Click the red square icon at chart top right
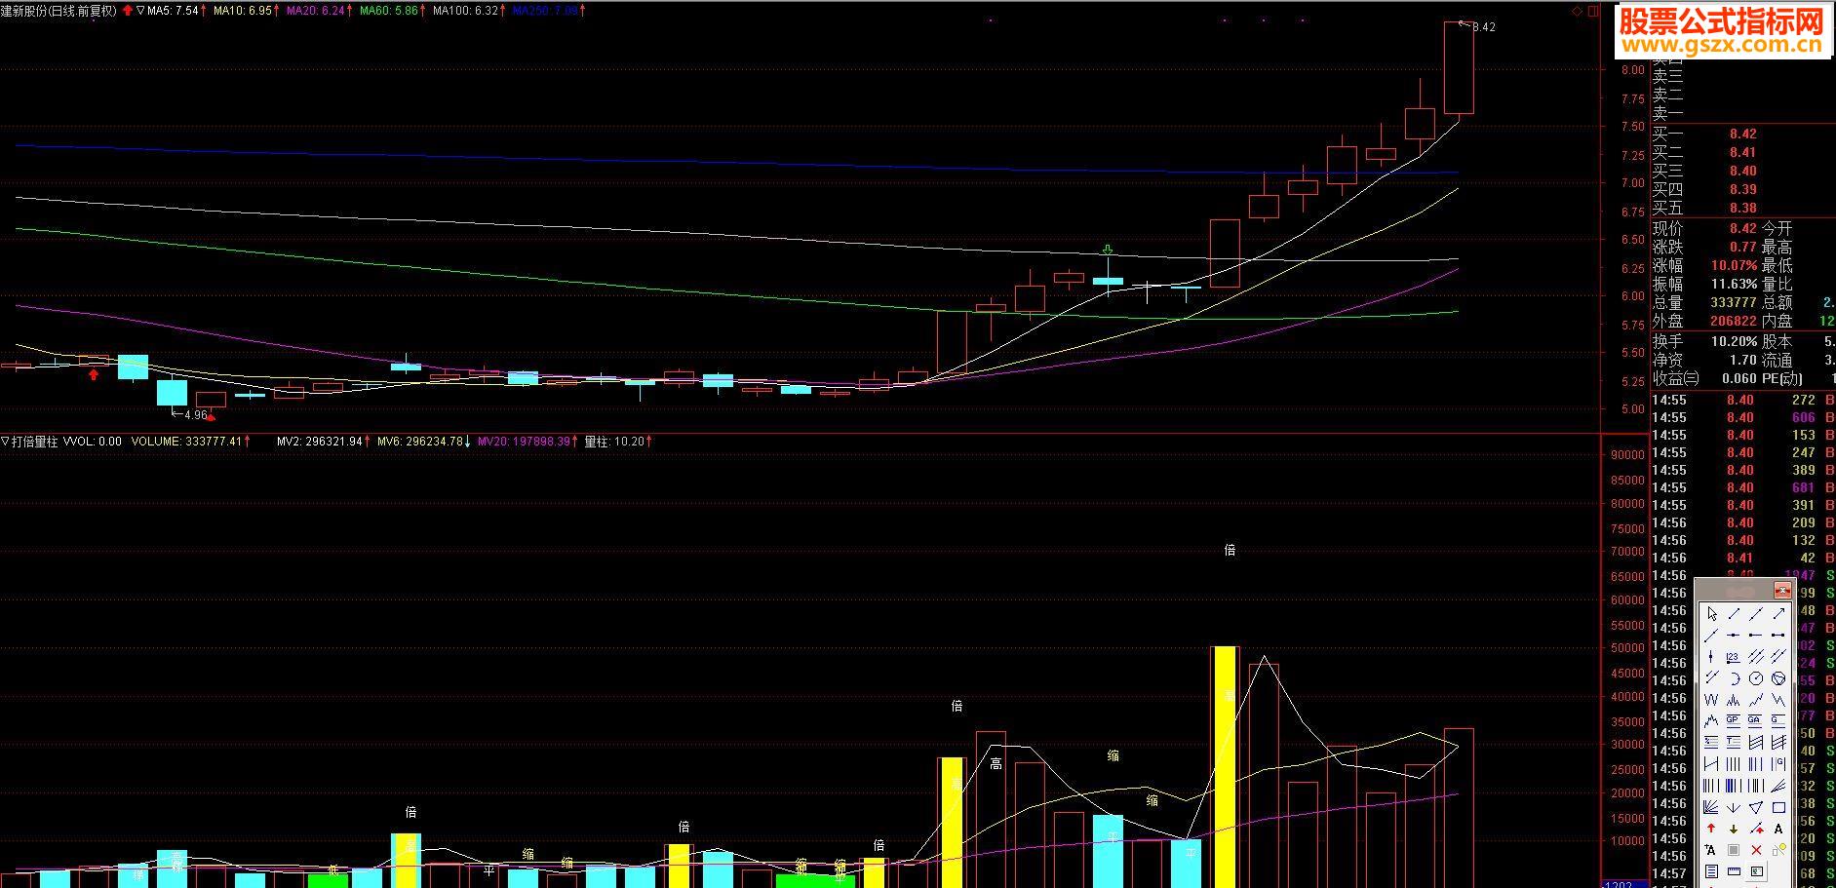Image resolution: width=1836 pixels, height=888 pixels. (x=1593, y=11)
